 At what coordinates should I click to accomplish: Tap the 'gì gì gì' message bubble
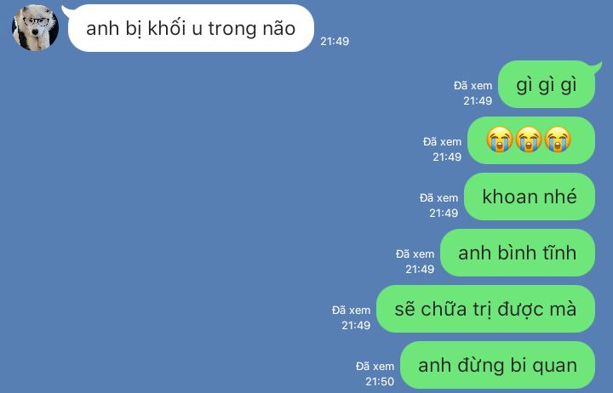tap(547, 84)
